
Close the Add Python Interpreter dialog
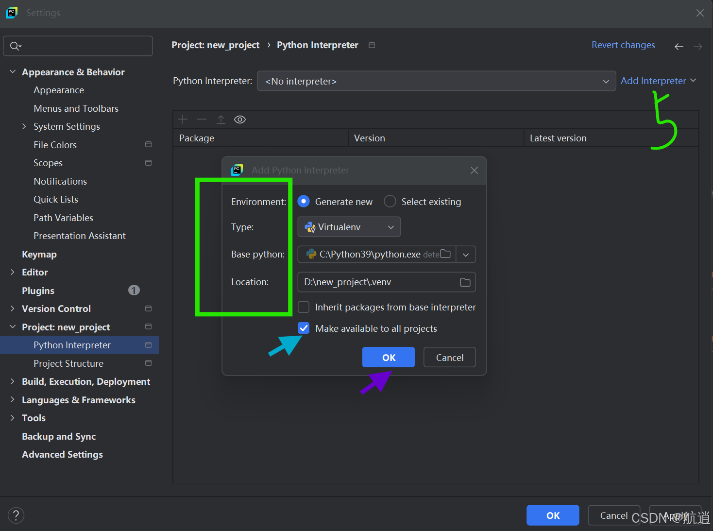pyautogui.click(x=475, y=170)
